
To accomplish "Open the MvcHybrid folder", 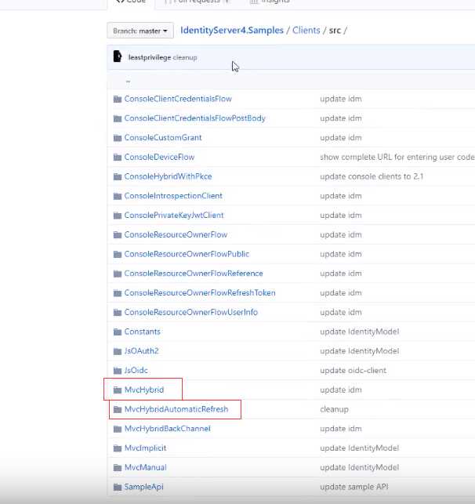I will pos(144,390).
